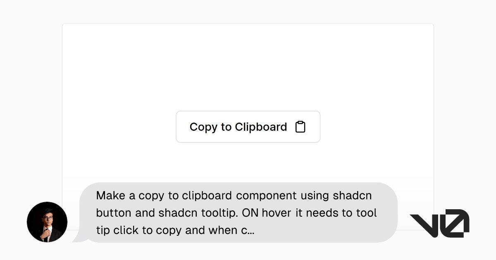The image size is (496, 260).
Task: Click the clipboard icon's clip detail
Action: coord(301,122)
